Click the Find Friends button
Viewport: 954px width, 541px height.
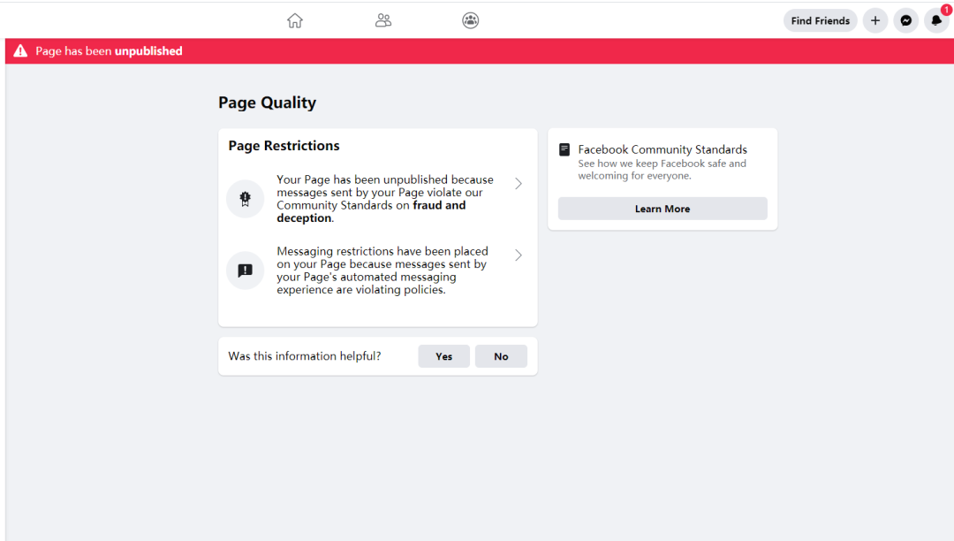click(820, 20)
